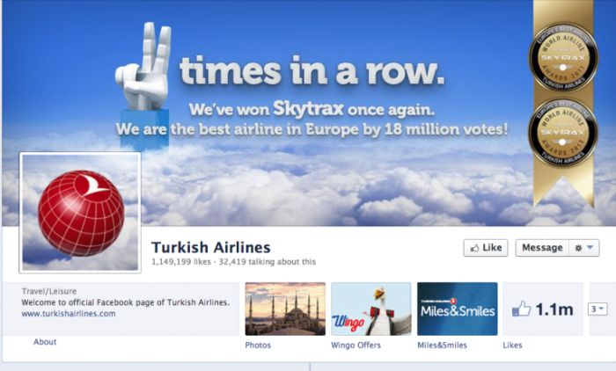Open the Miles&Smiles app tile
Image resolution: width=616 pixels, height=371 pixels.
coord(458,309)
